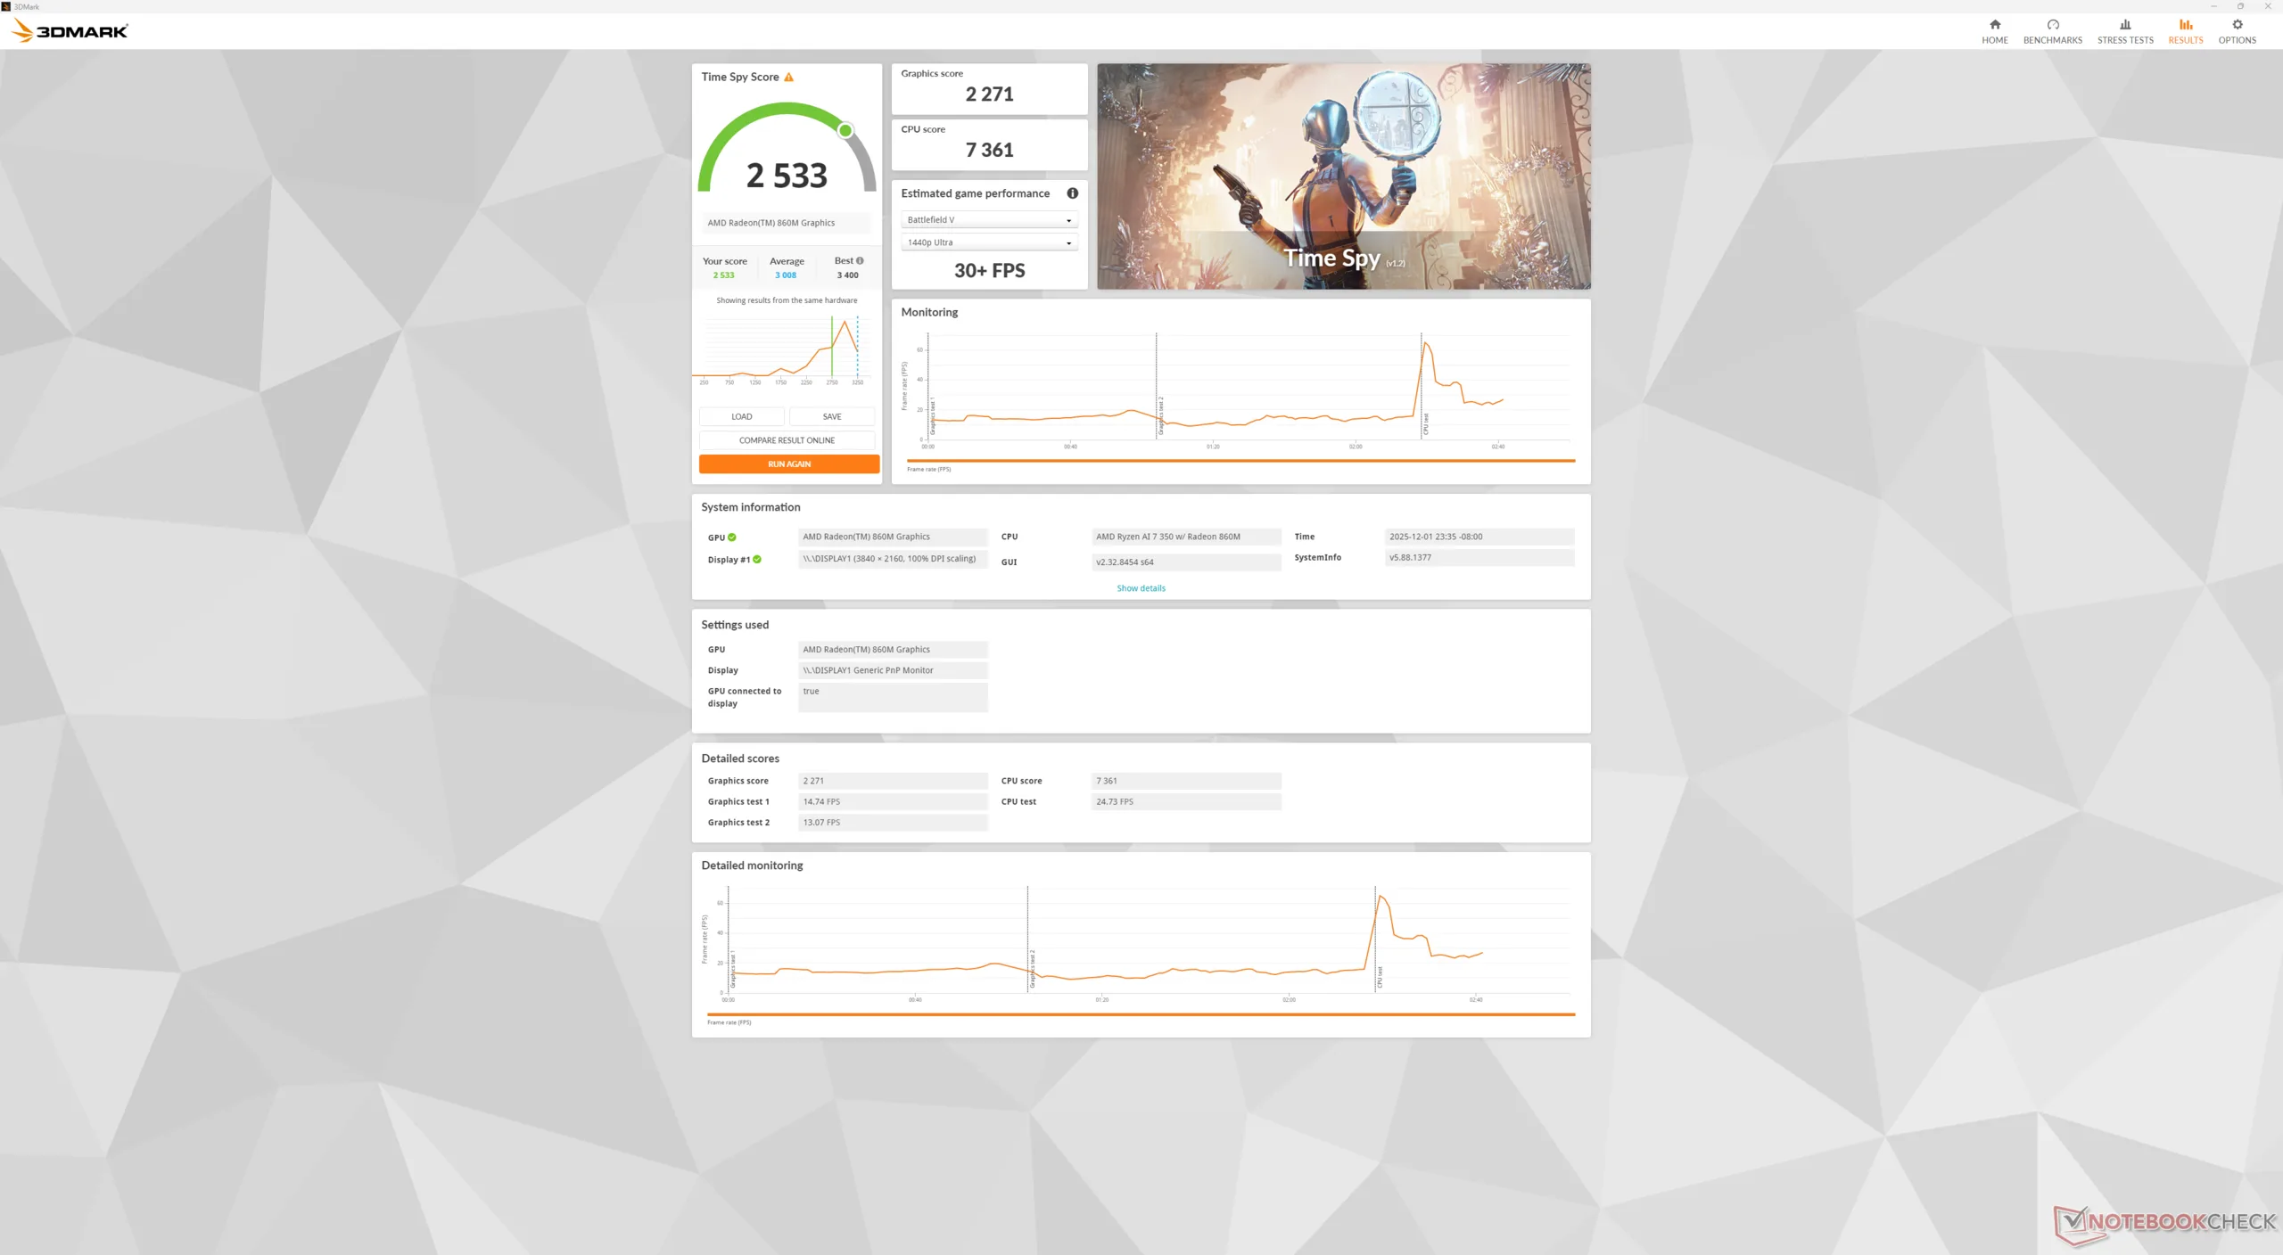Click the 3DMark logo
The height and width of the screenshot is (1255, 2283).
70,31
